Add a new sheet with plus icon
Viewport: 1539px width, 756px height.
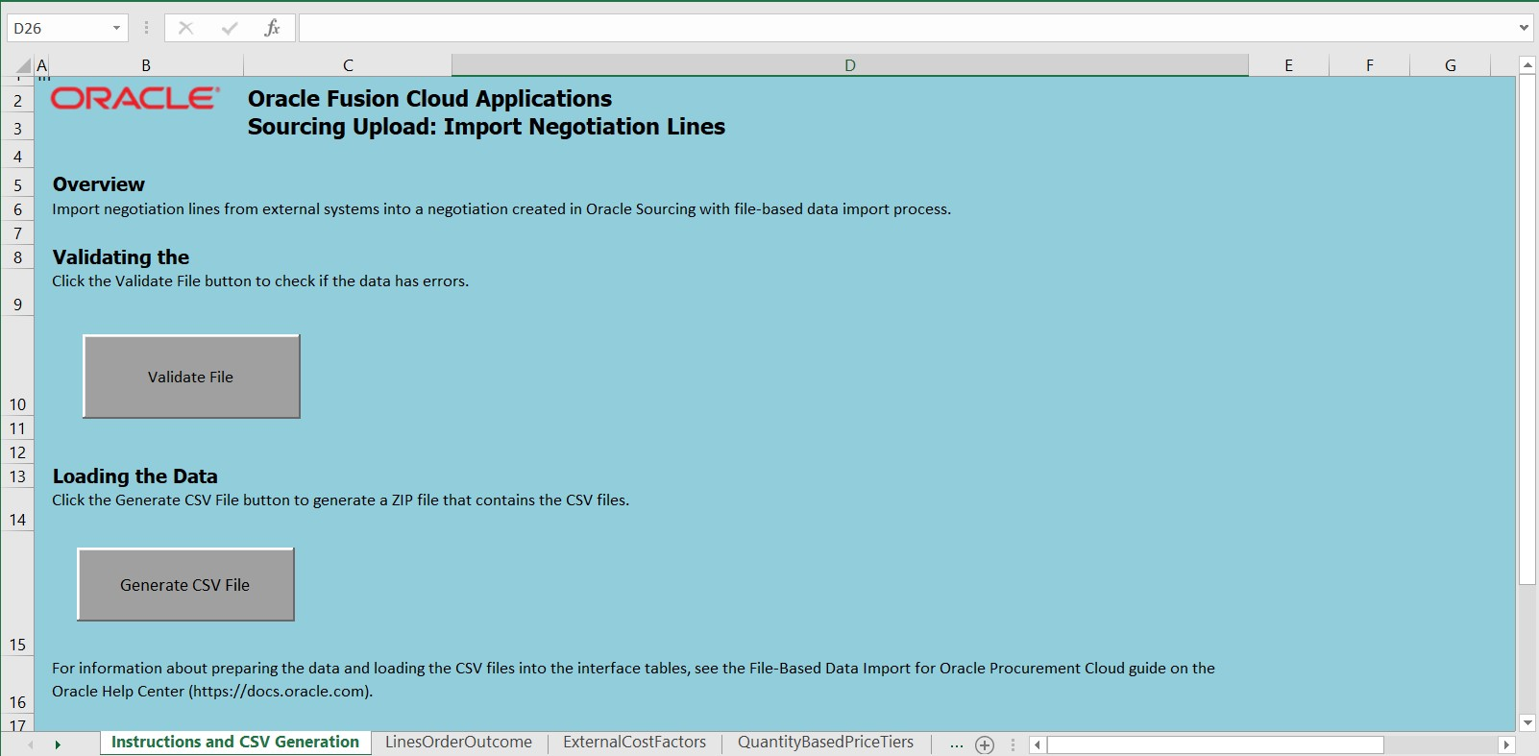pos(985,744)
